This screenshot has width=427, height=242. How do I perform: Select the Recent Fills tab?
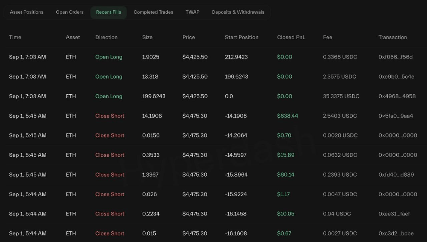tap(108, 12)
